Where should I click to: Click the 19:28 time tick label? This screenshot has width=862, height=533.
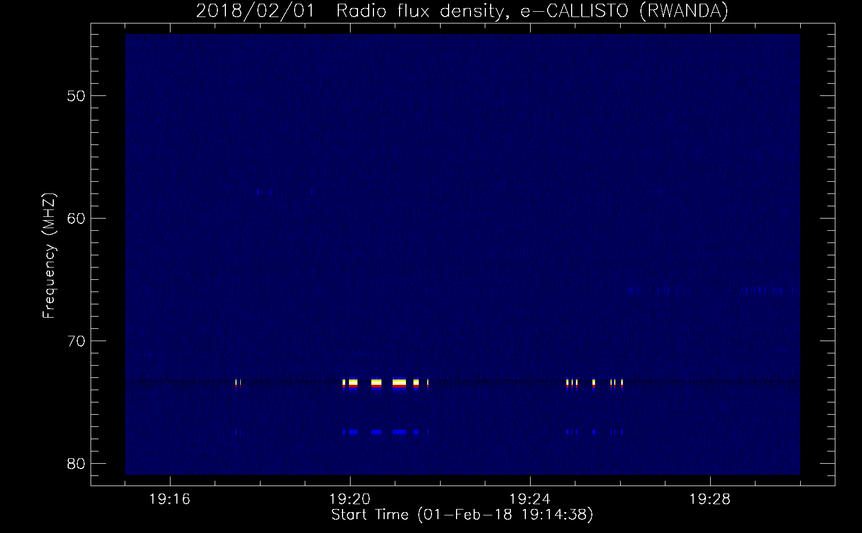[x=710, y=499]
